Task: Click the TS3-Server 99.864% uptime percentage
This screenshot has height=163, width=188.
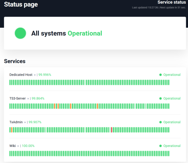Action: point(38,98)
